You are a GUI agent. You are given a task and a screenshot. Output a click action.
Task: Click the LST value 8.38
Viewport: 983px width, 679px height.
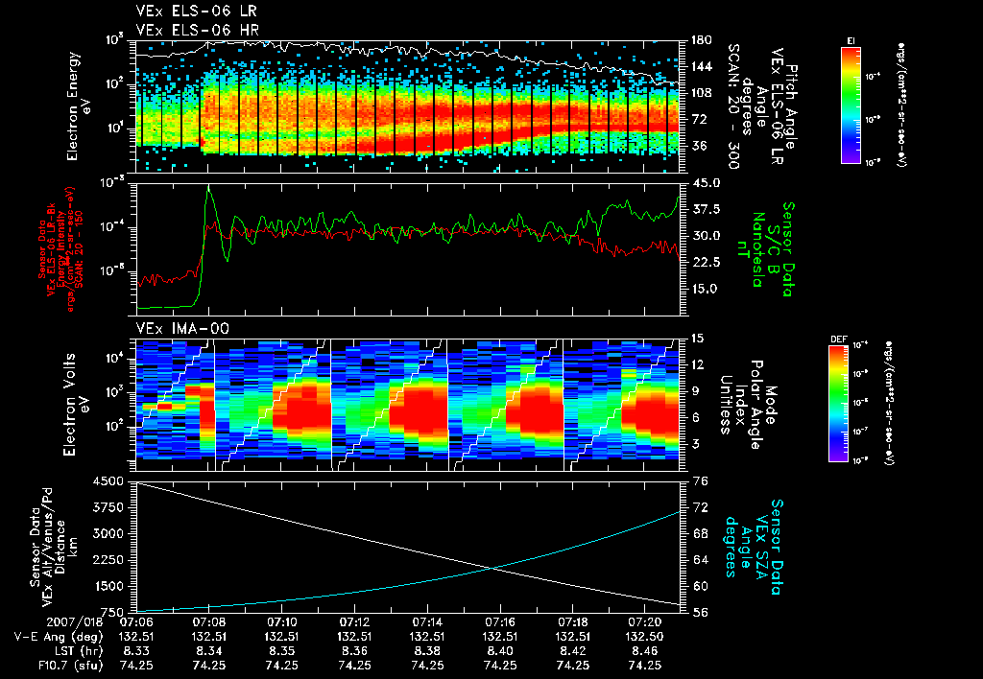tap(427, 651)
